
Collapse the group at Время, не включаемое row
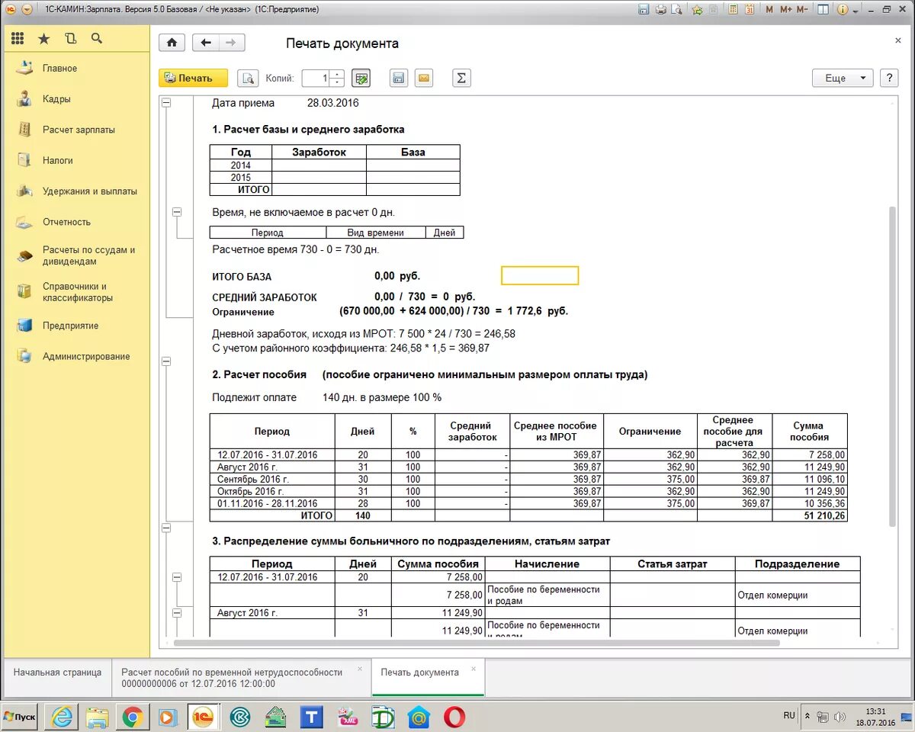pyautogui.click(x=178, y=212)
